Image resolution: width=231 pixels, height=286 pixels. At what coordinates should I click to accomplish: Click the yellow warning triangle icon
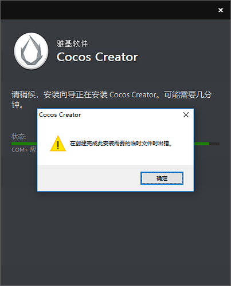click(x=58, y=144)
